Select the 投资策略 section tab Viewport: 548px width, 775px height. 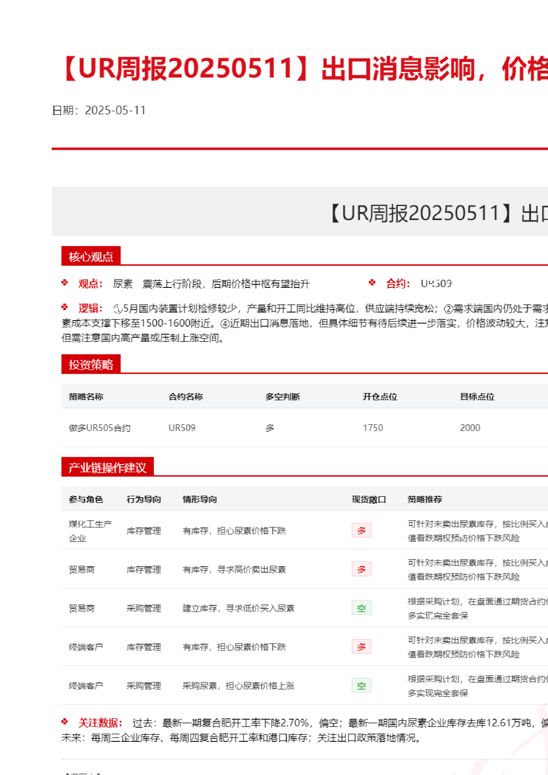click(x=91, y=364)
